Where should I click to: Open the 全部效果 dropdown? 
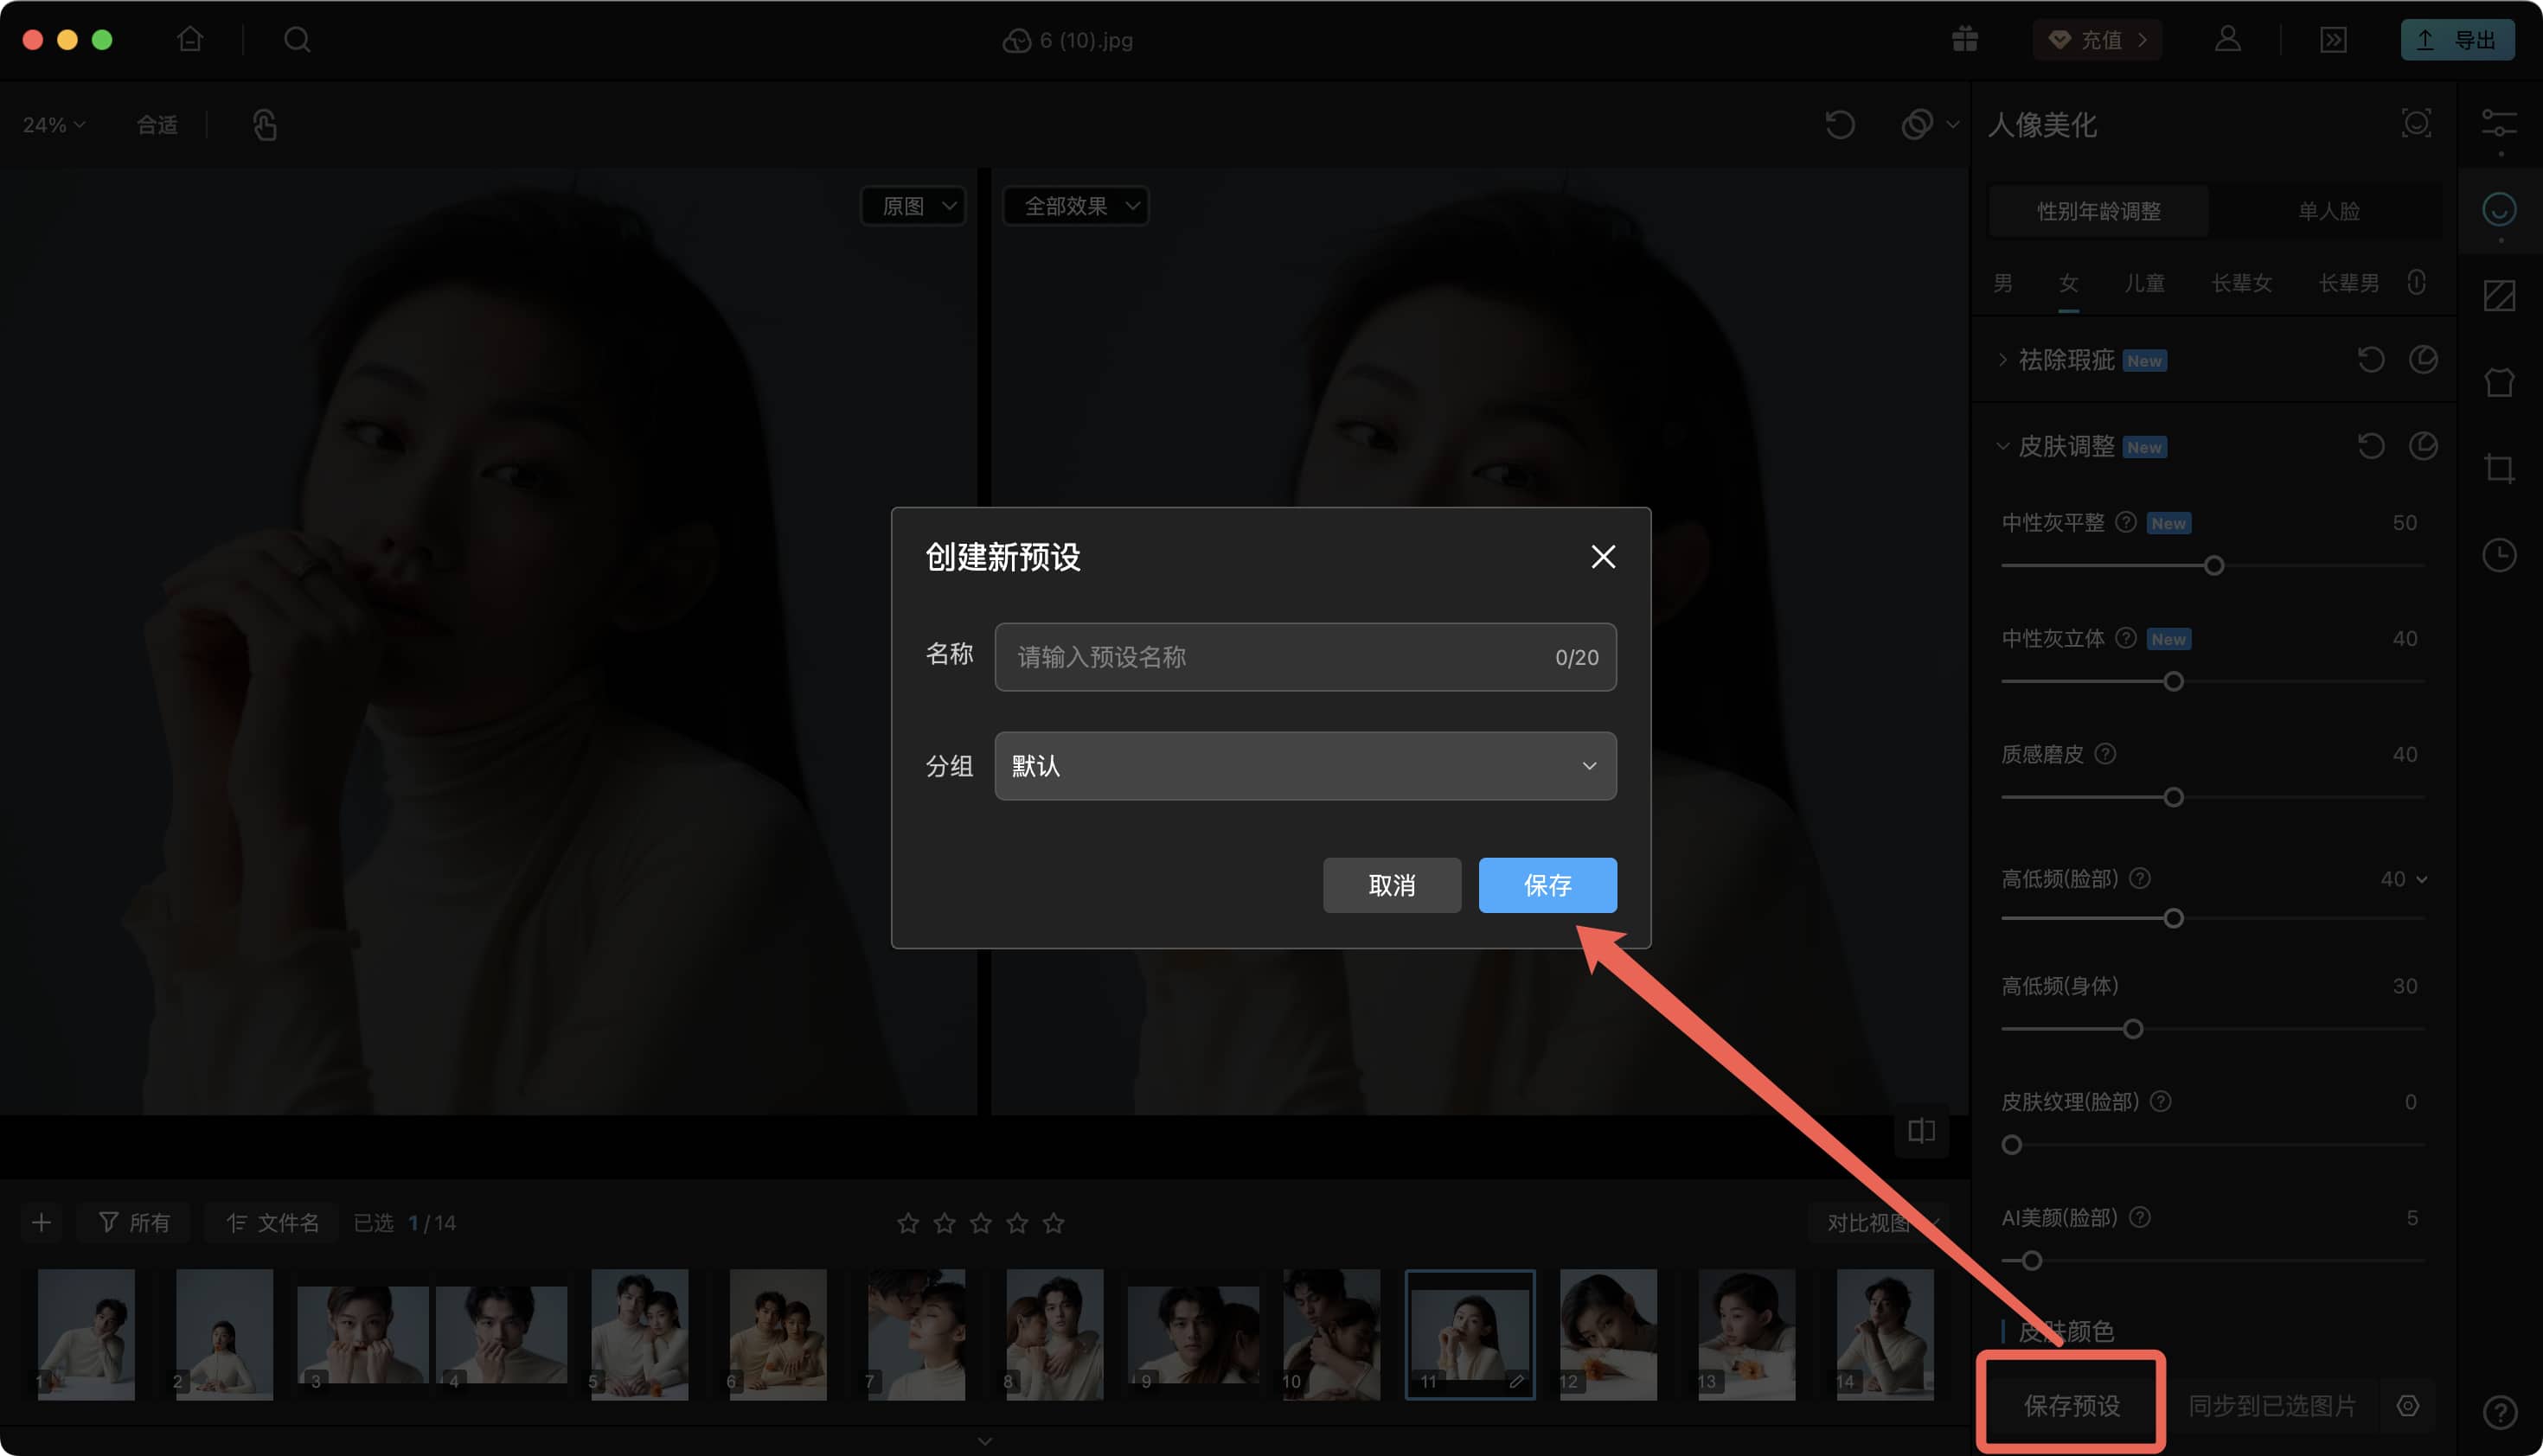(1074, 206)
